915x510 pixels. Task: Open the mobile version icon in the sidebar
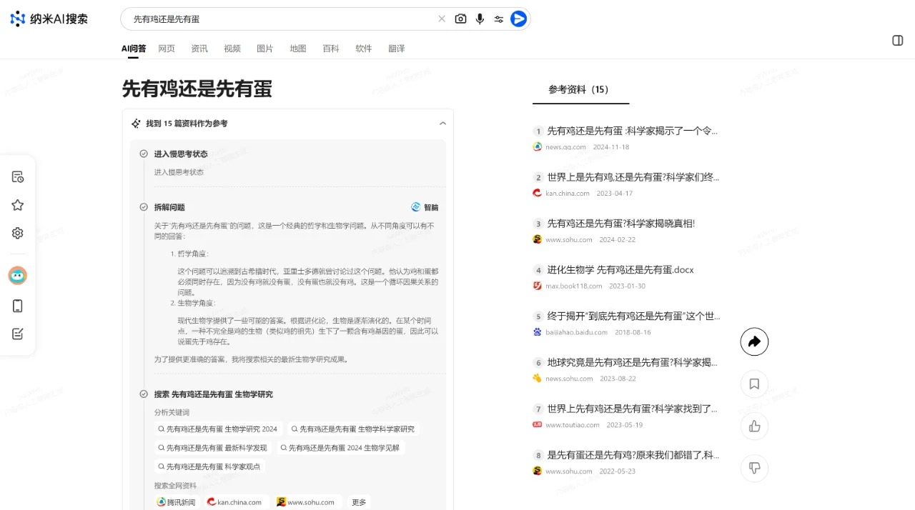(x=17, y=306)
